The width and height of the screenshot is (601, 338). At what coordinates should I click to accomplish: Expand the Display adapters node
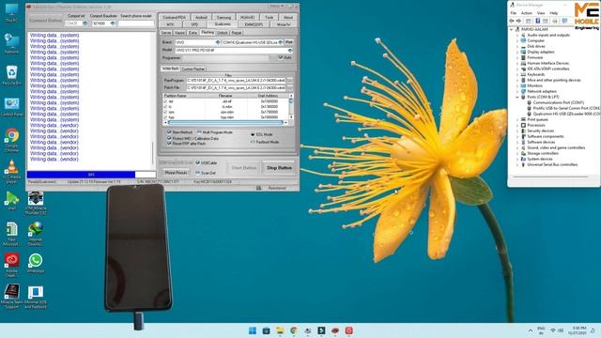[517, 52]
